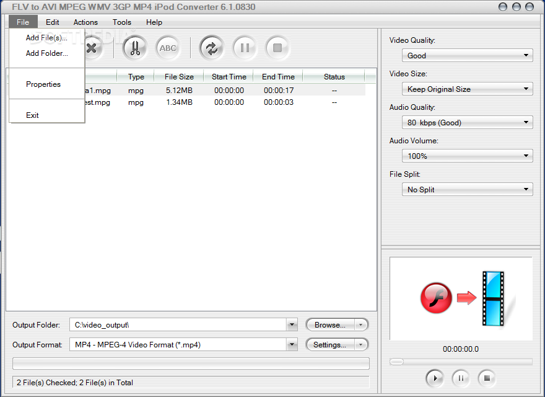Pause conversion using toolbar pause icon
This screenshot has width=545, height=397.
[x=245, y=48]
